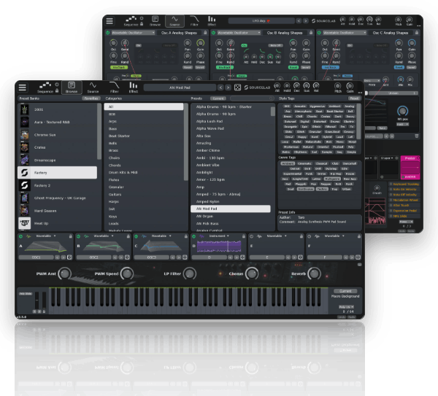Open the Sequence view in front window
The width and height of the screenshot is (438, 396).
coord(45,88)
